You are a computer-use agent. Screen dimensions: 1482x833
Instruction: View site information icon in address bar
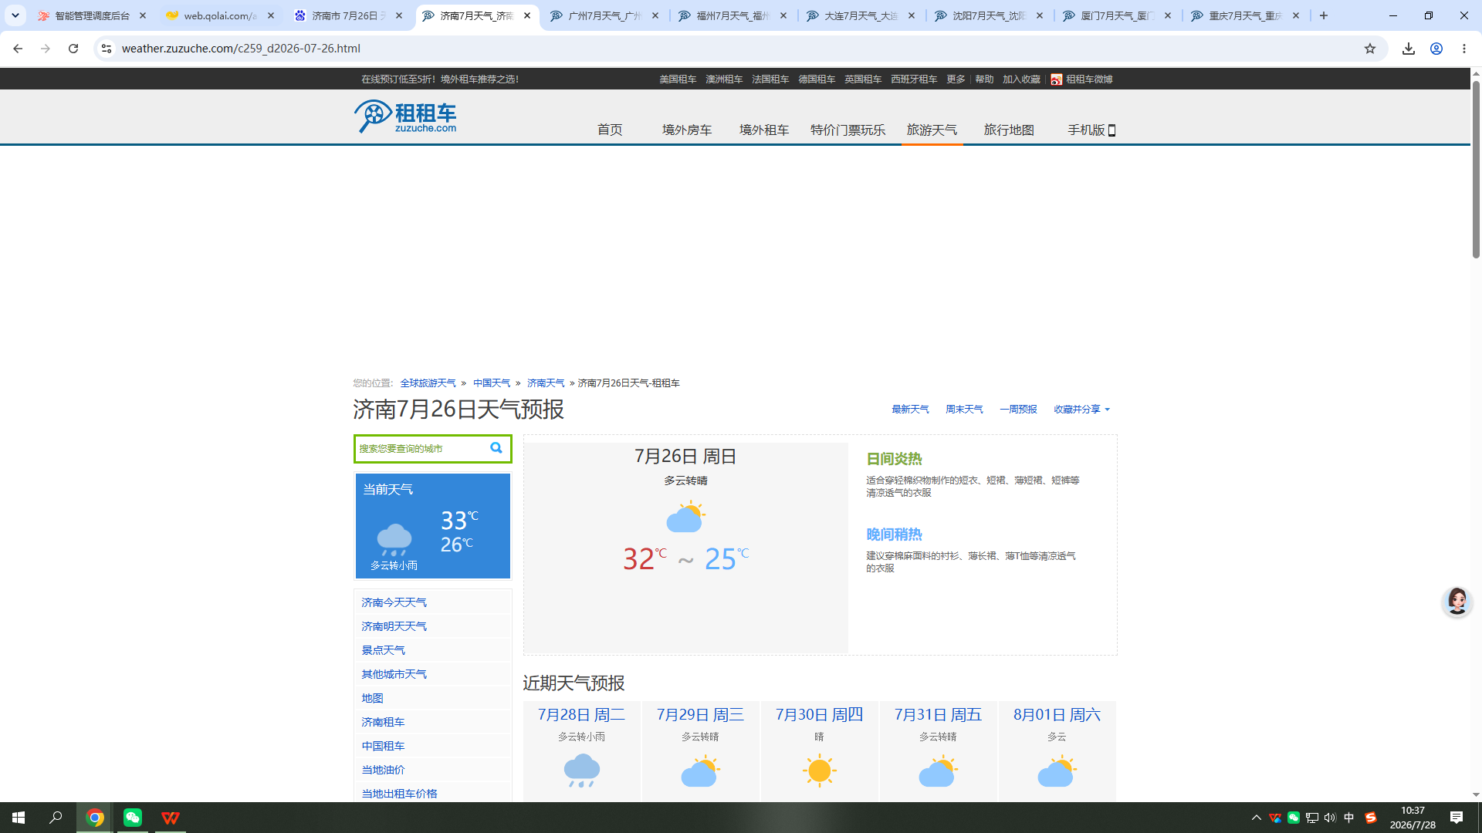point(107,49)
